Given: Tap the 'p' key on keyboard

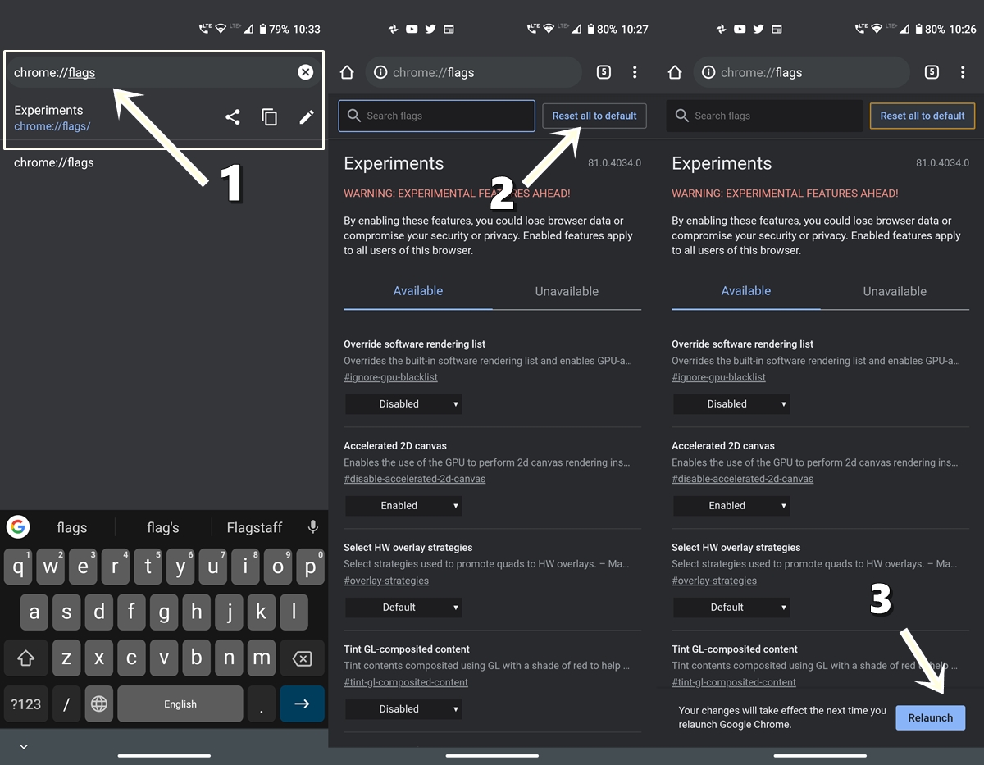Looking at the screenshot, I should [310, 567].
